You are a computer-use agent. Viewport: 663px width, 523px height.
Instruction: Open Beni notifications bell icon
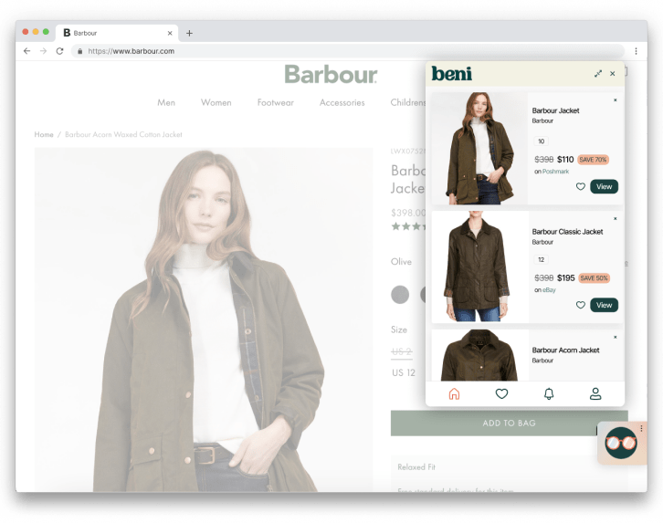[x=549, y=393]
